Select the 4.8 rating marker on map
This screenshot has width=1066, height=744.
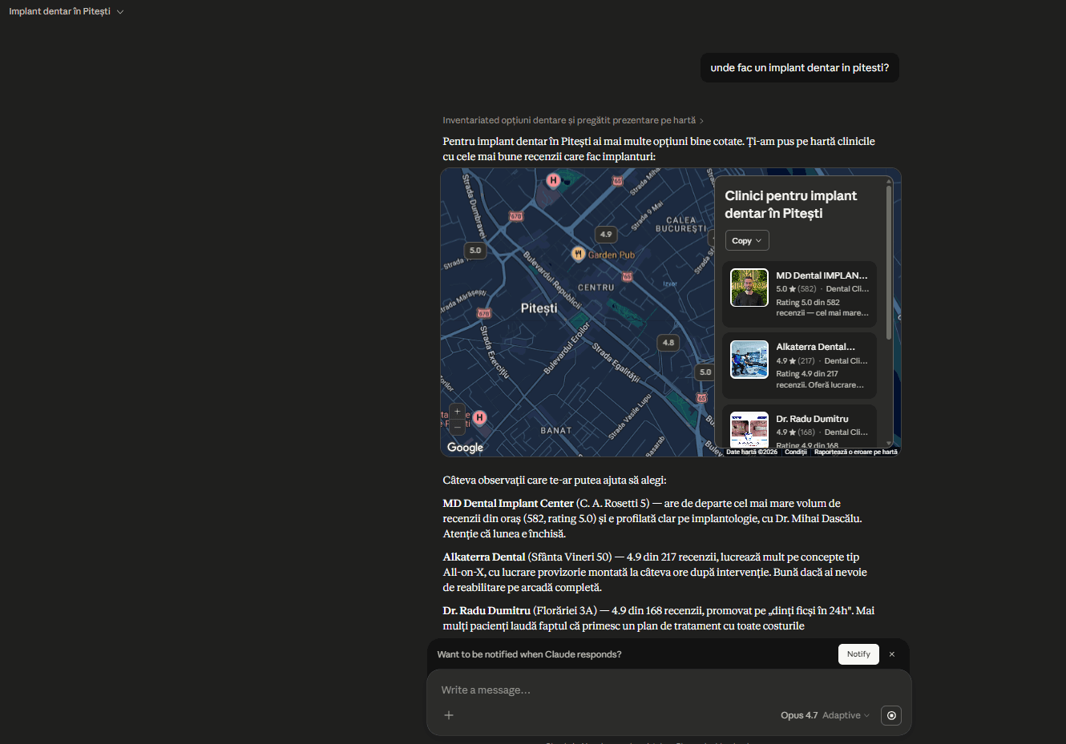pos(668,343)
